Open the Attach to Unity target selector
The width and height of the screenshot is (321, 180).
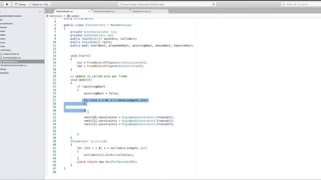(x=39, y=4)
